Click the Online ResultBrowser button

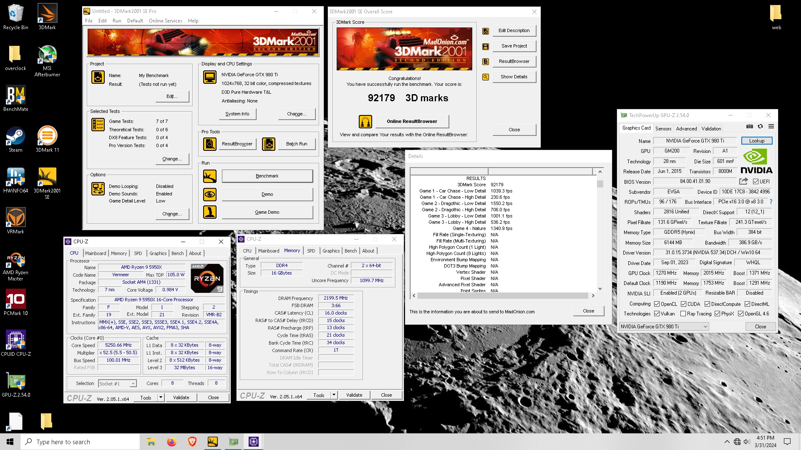(x=412, y=121)
